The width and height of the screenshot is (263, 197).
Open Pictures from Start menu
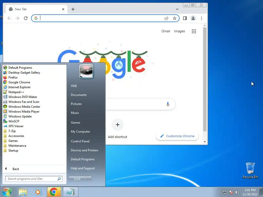pyautogui.click(x=76, y=104)
